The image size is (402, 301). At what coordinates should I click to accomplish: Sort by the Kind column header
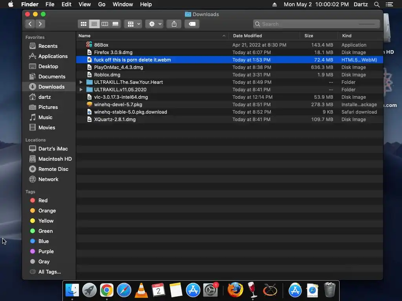(360, 36)
